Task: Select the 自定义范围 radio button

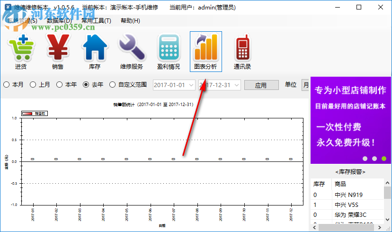Action: point(128,85)
